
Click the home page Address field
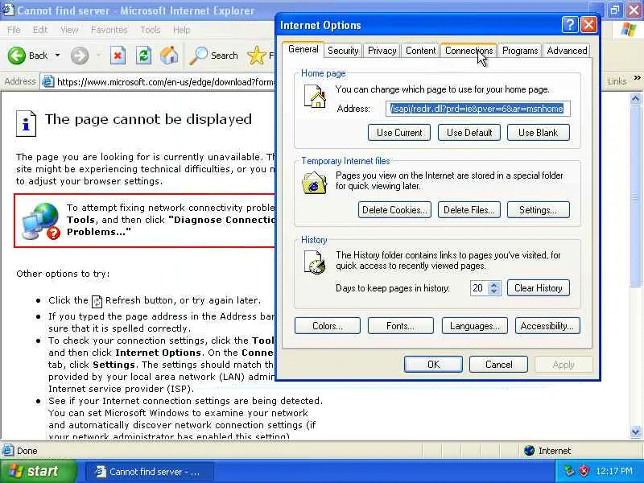pyautogui.click(x=477, y=109)
